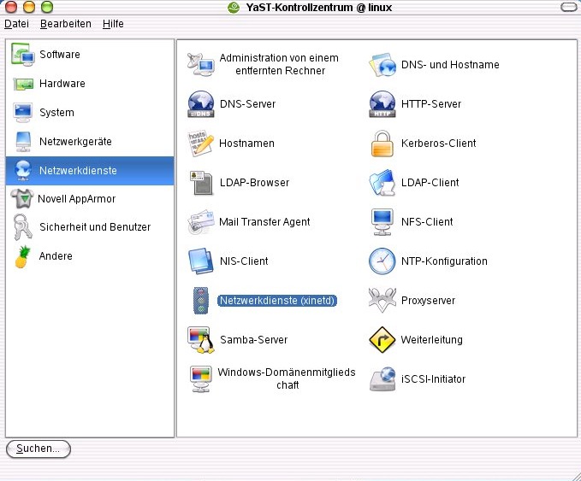
Task: Click the "Samba-Server" label
Action: coord(254,340)
